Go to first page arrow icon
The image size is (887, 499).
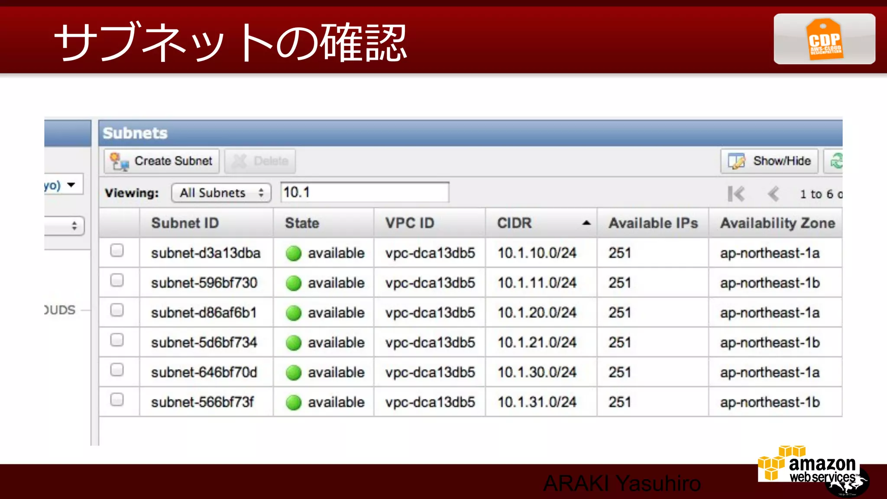736,194
